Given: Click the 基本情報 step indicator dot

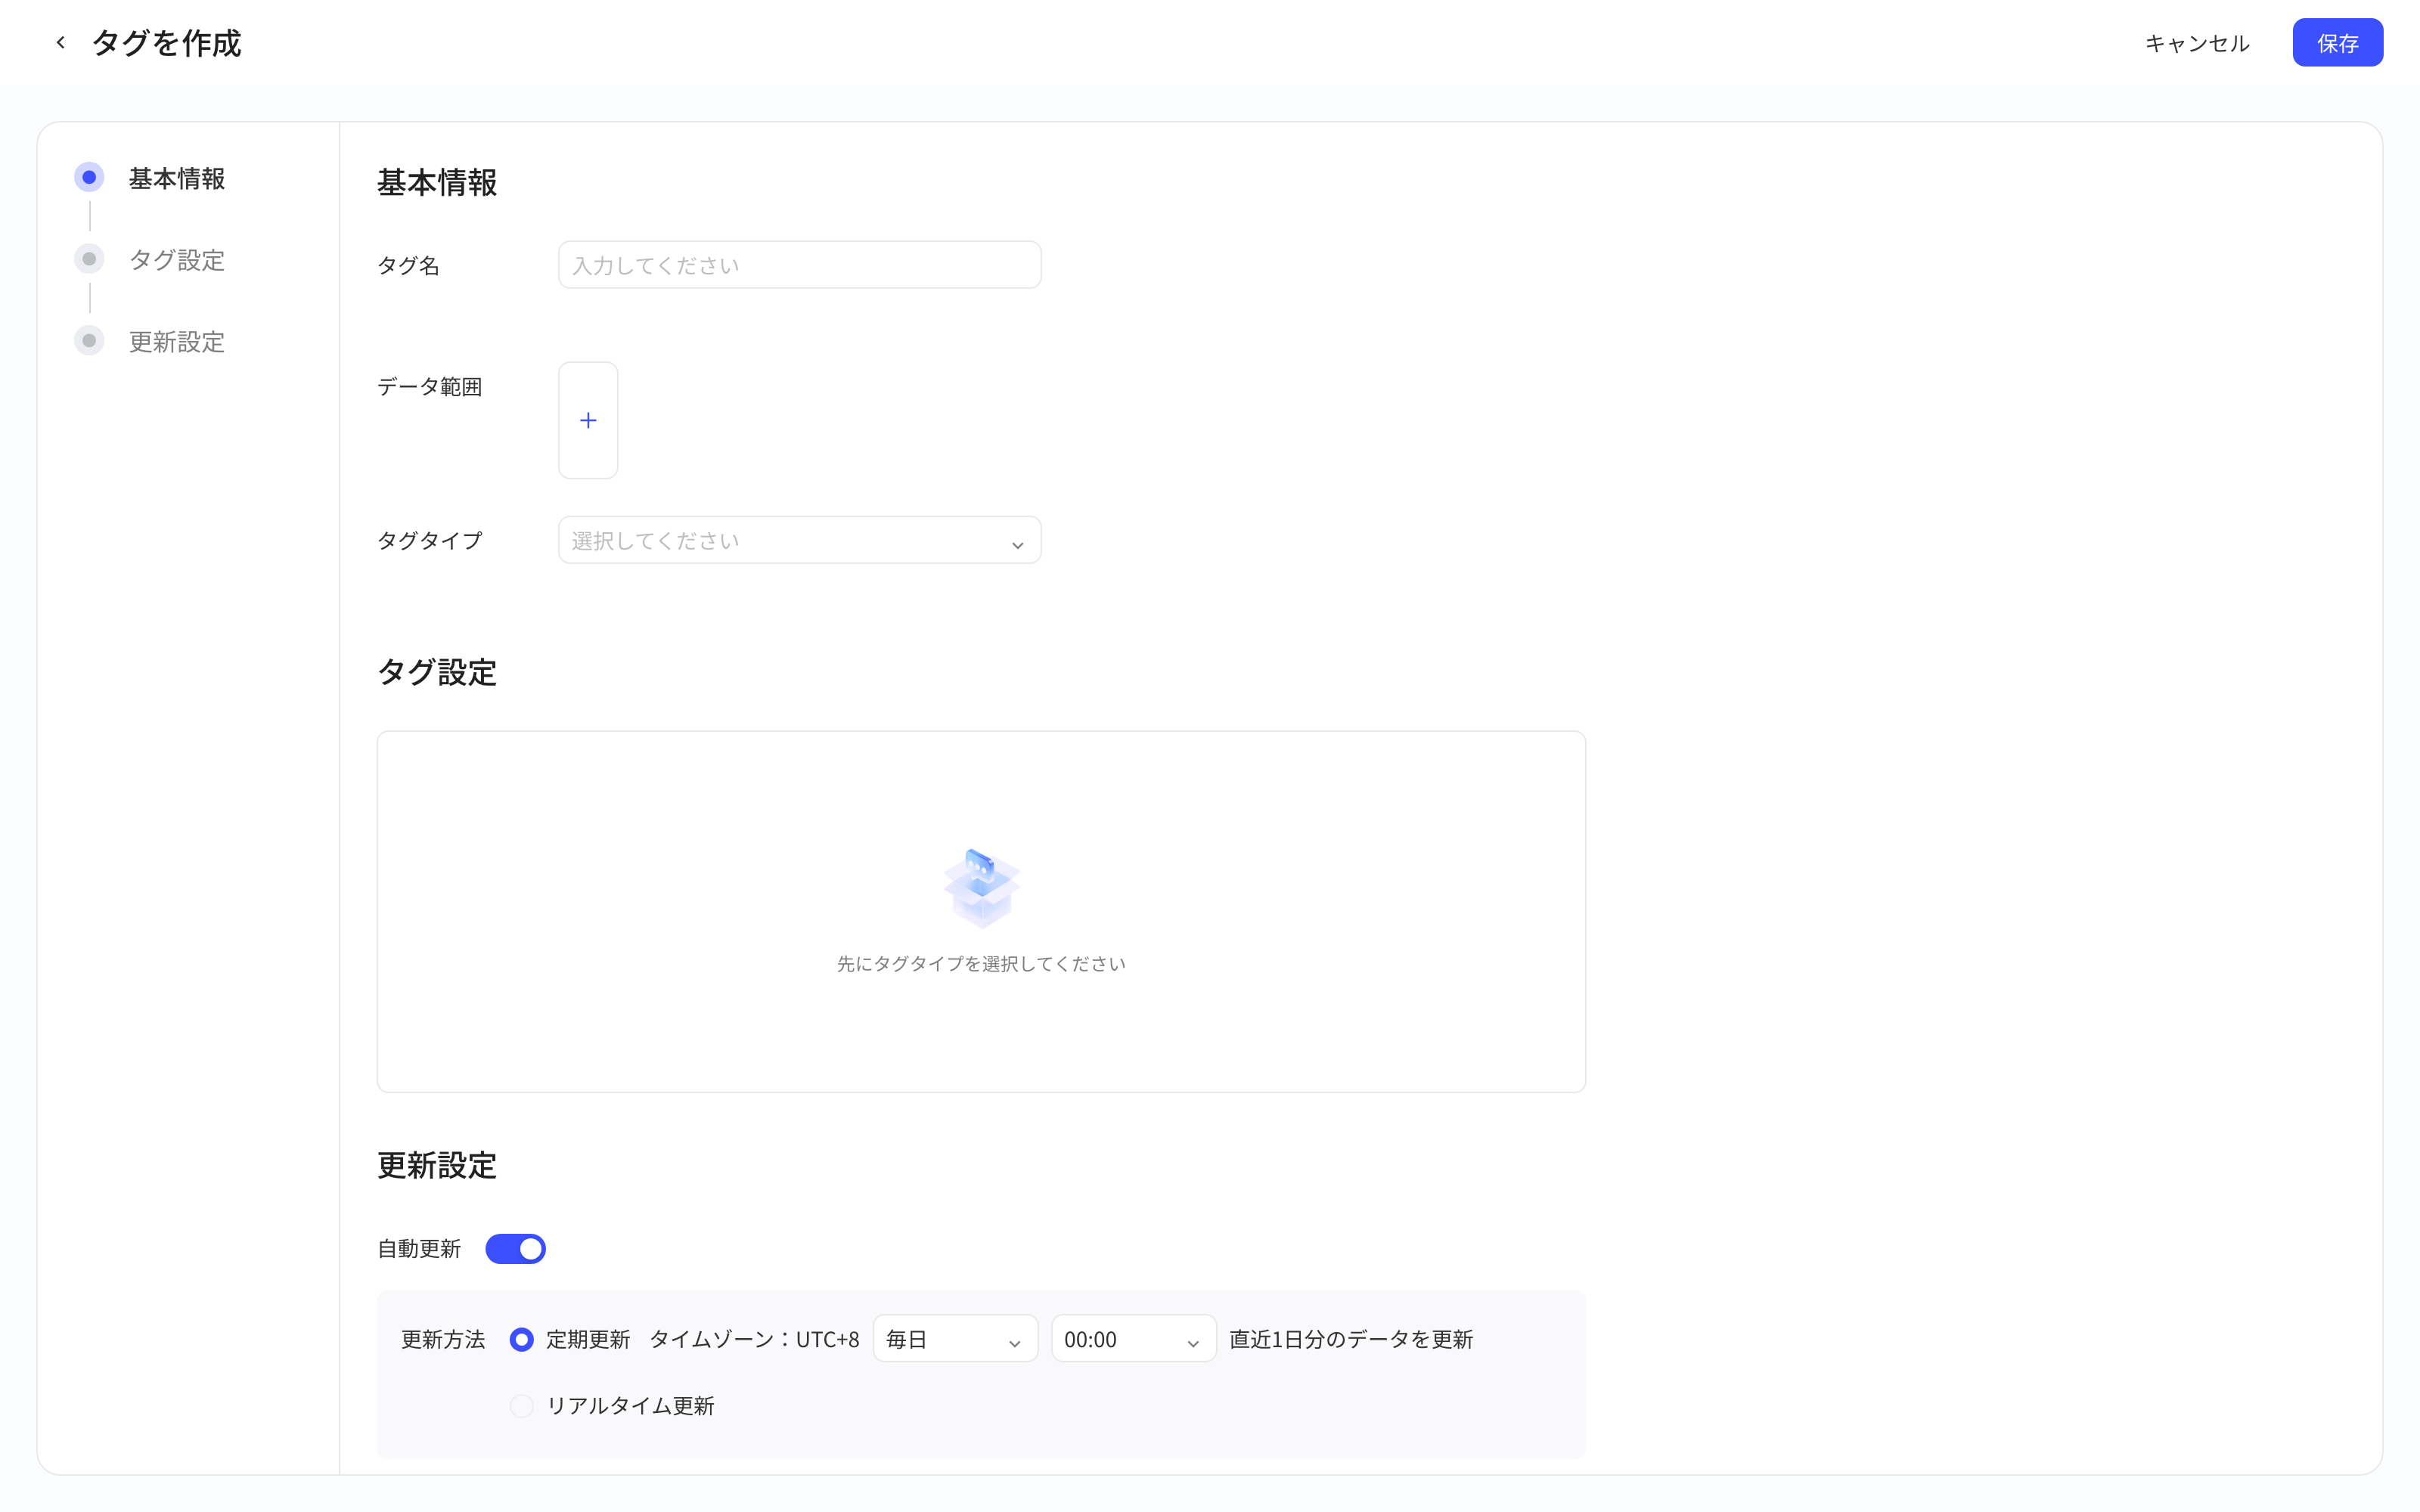Looking at the screenshot, I should (x=89, y=178).
